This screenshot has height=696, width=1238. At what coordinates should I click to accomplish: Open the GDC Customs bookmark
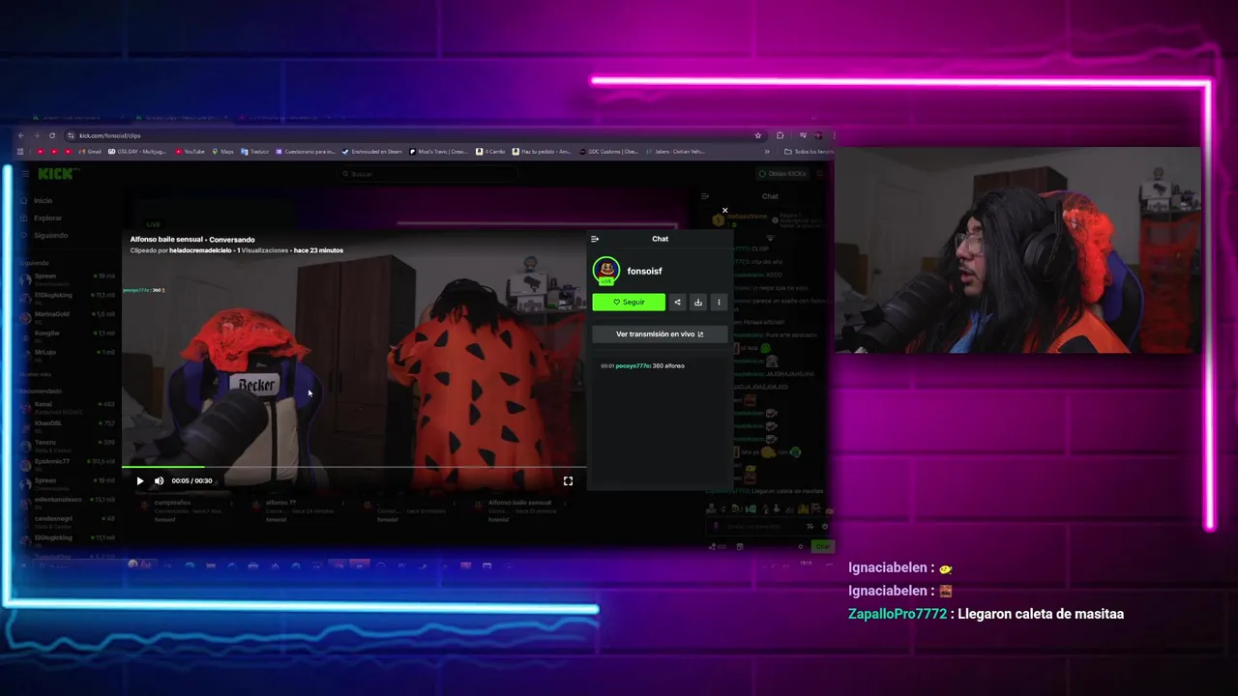coord(609,152)
